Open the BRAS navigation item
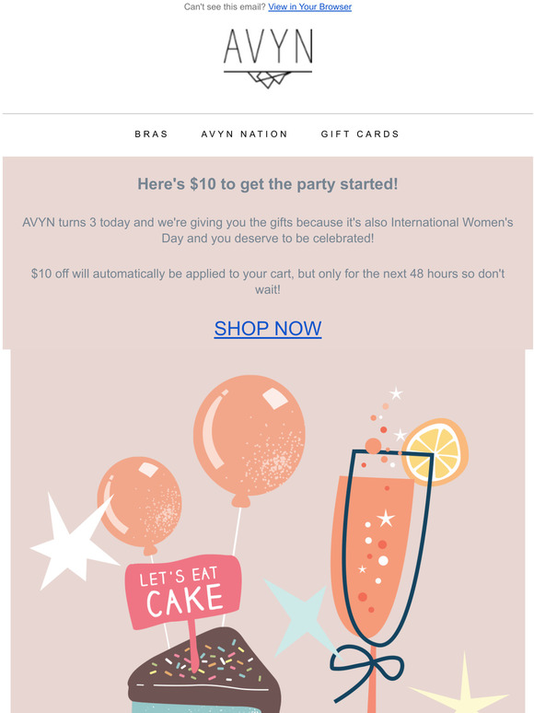 point(151,134)
